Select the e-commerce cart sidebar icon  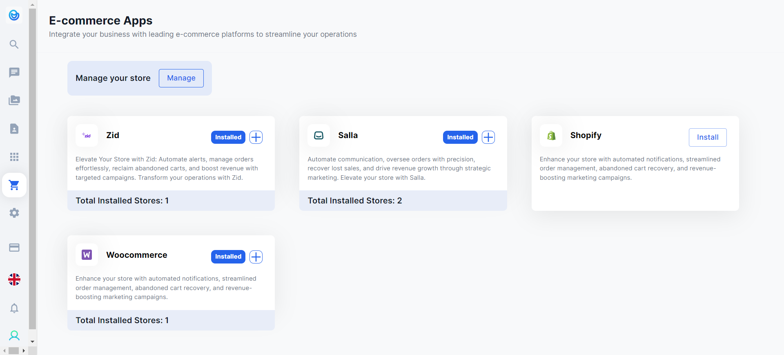(14, 185)
